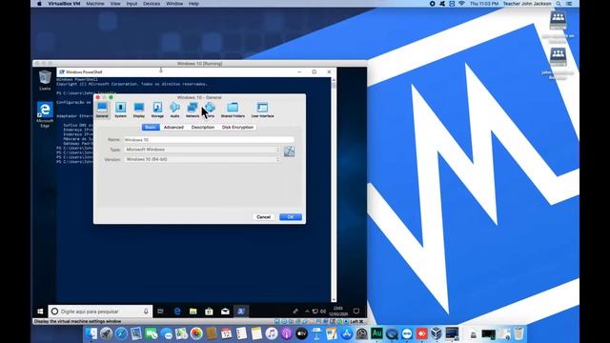Open Calendar from the Dock

(227, 333)
